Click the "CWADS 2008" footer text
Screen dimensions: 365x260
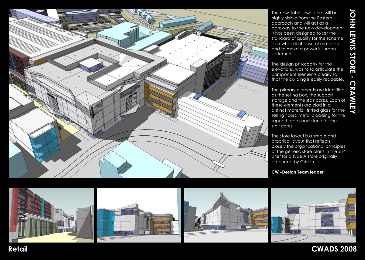tap(334, 249)
